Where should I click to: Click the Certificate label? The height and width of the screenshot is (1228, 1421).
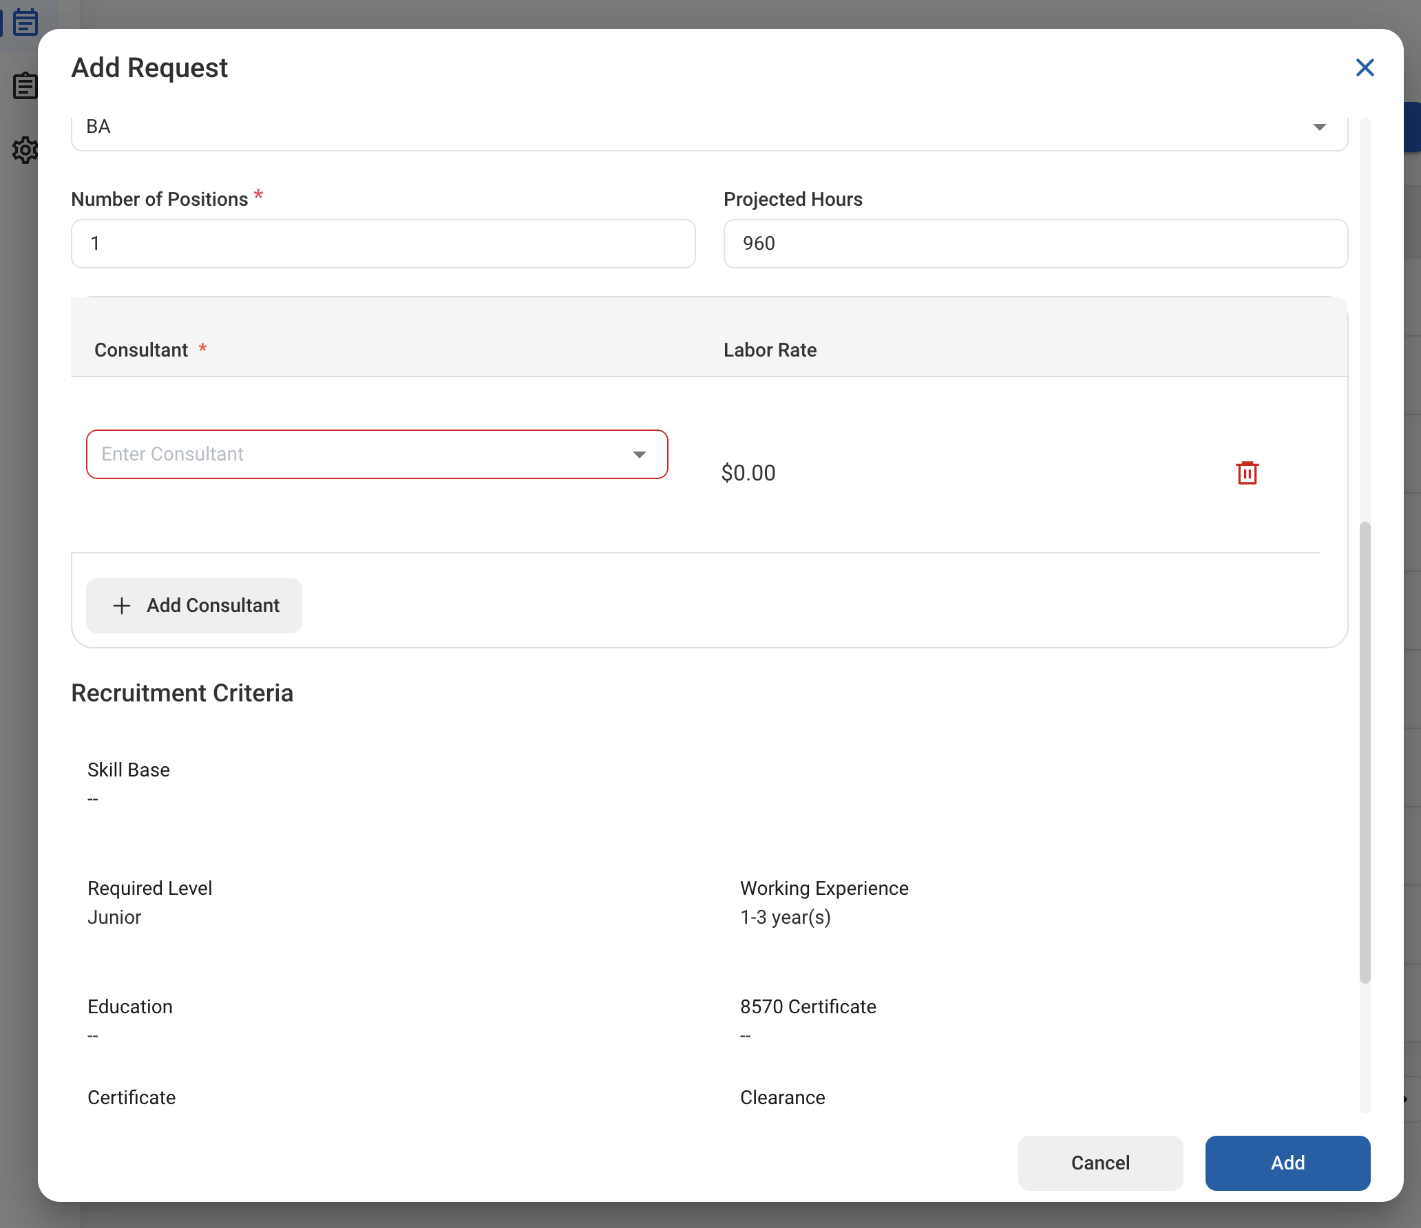131,1097
